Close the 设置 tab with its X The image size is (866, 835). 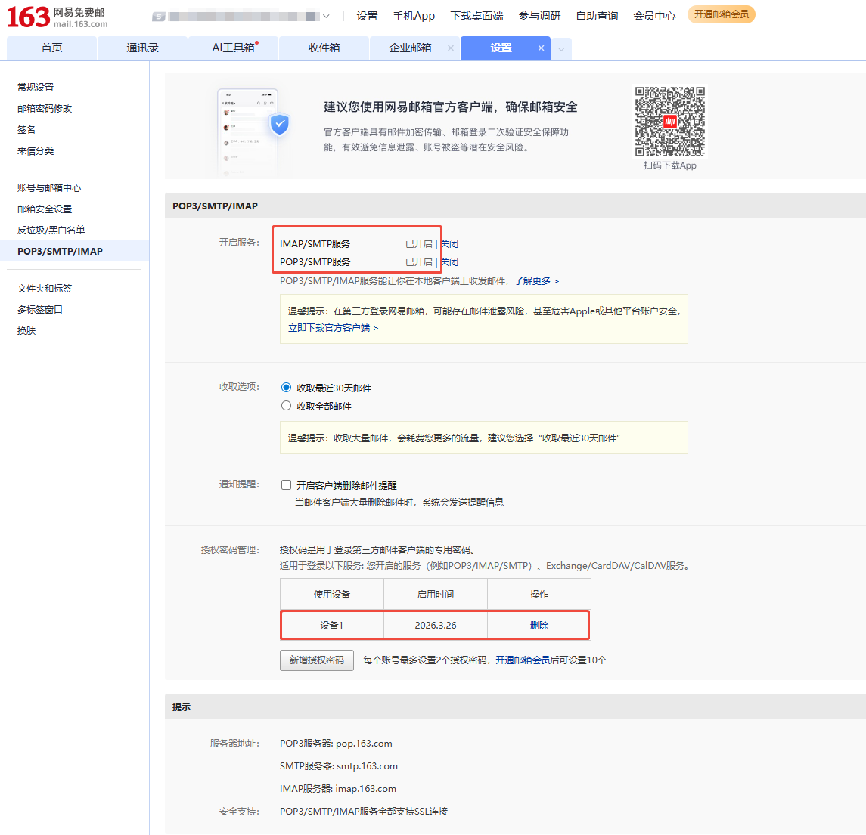[541, 48]
